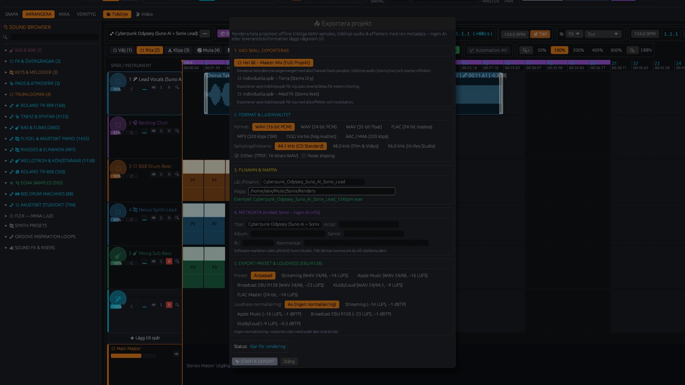Screen dimensions: 685x385
Task: Solo the 808 Drum Beat track
Action: [161, 175]
